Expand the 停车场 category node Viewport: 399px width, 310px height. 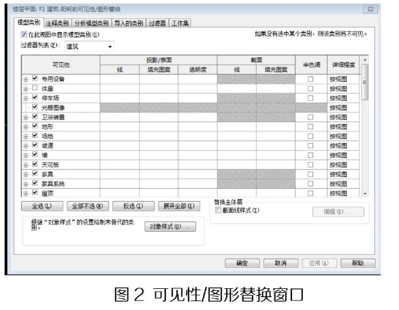pyautogui.click(x=26, y=98)
